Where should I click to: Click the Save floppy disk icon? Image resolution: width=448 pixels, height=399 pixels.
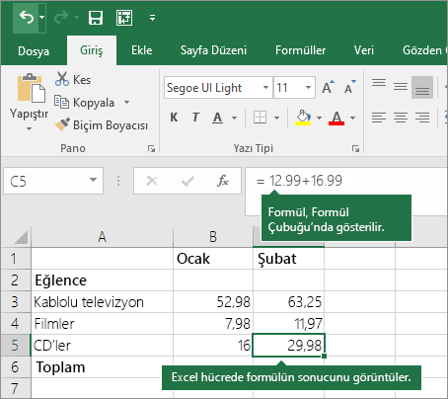96,18
